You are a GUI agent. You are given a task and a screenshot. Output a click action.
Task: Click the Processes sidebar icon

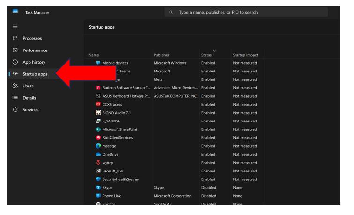tap(15, 38)
